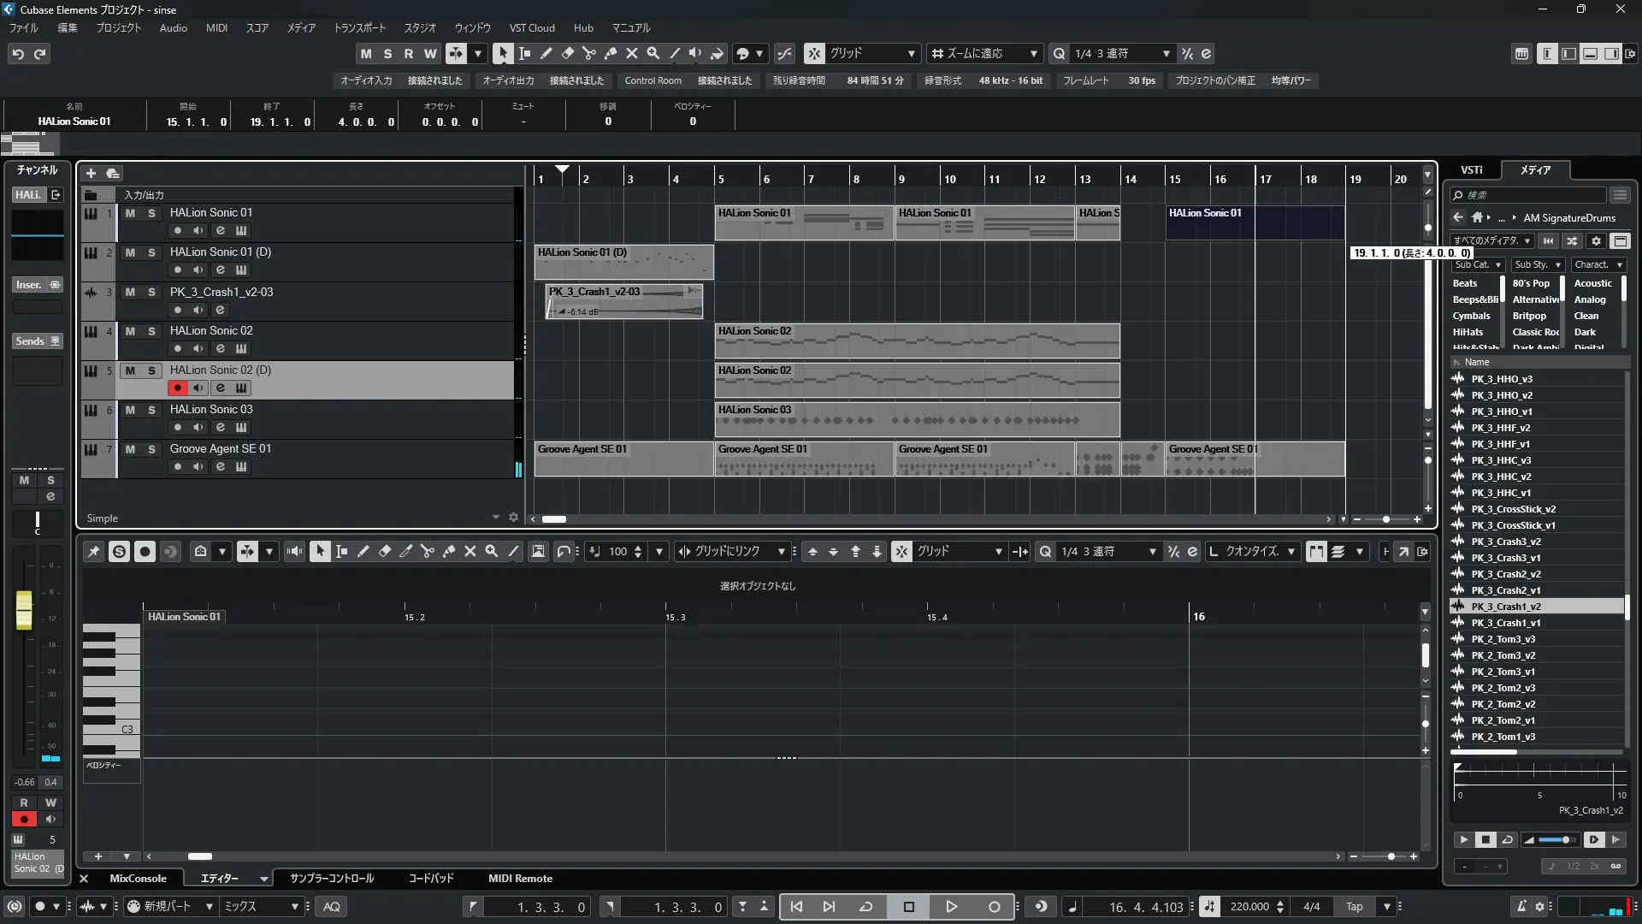
Task: Select the Zoom tool in project toolbar
Action: (653, 54)
